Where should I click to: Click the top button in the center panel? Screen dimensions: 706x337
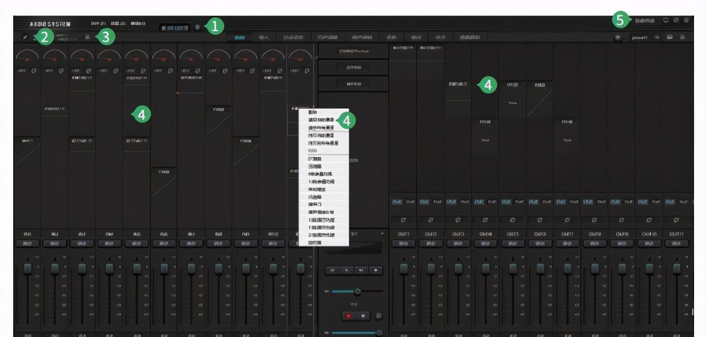tap(354, 52)
